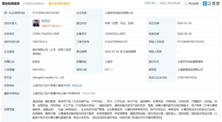
Task: Select registered address 上海市松江区九亭镇久富路300号
Action: click(x=51, y=85)
